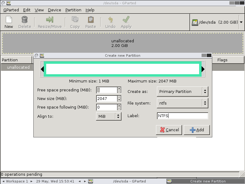This screenshot has height=184, width=245.
Task: Decrease Free space following with down arrow
Action: tap(119, 109)
